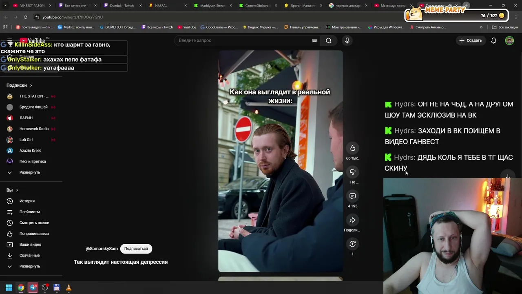Pause the playing short video
Viewport: 522px width, 294px height.
[x=281, y=161]
